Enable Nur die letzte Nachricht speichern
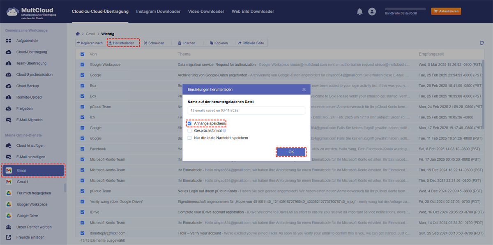Screen dimensions: 493x245 pyautogui.click(x=189, y=138)
